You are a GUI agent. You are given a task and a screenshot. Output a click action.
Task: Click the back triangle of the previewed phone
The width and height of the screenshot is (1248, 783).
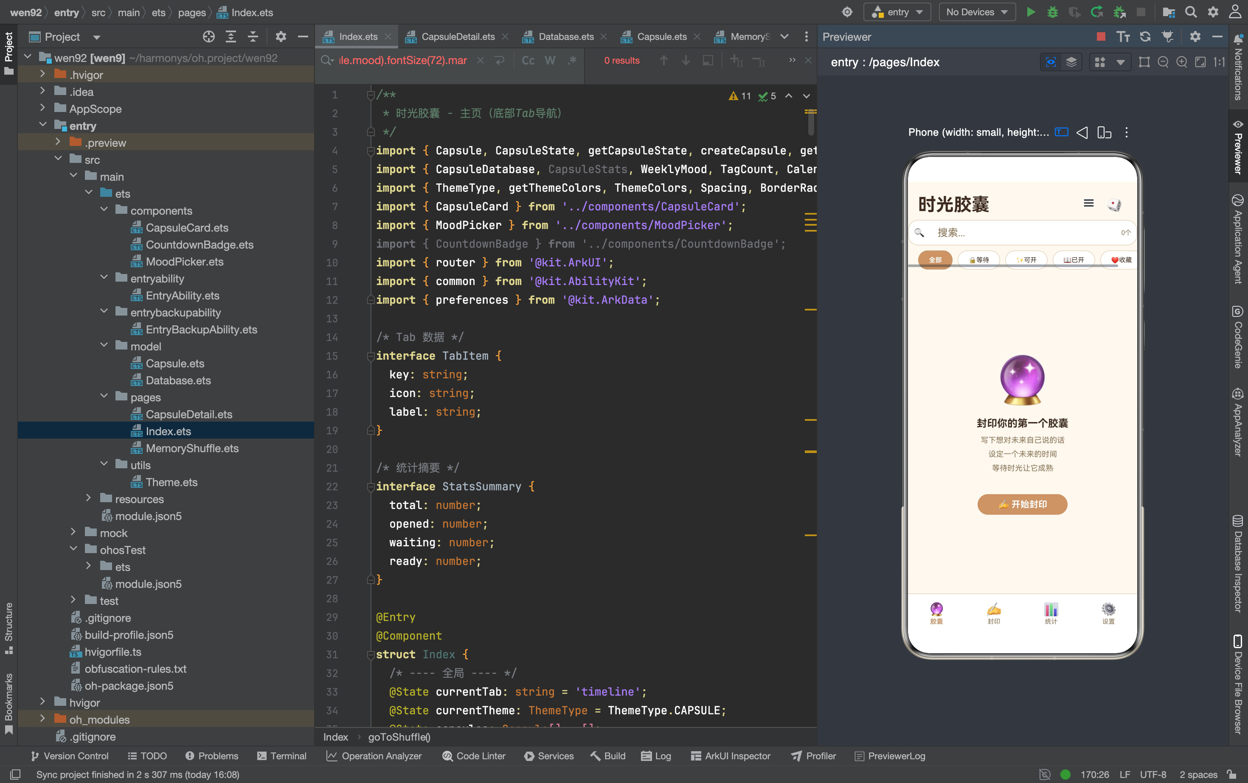[x=1082, y=133]
